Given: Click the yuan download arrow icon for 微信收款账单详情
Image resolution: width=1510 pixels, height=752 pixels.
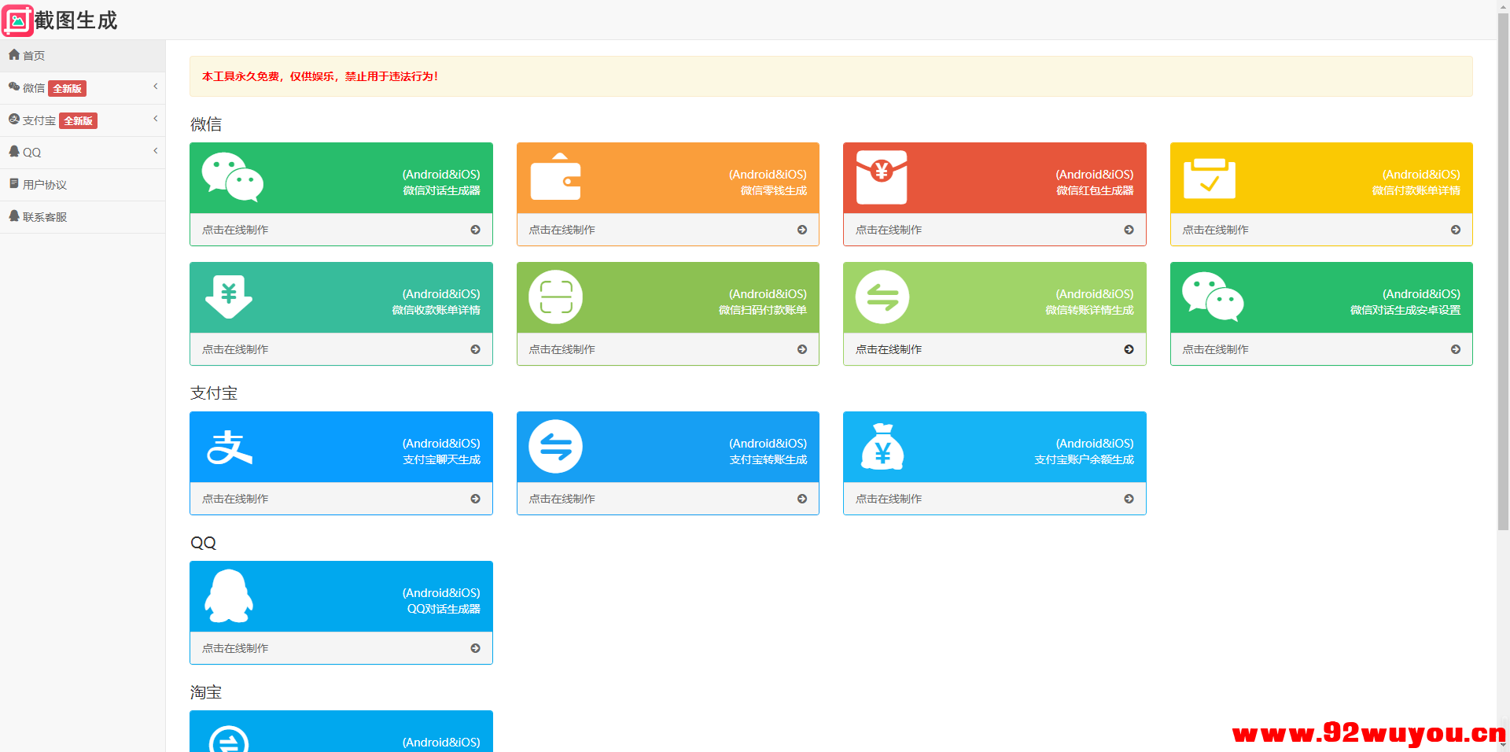Looking at the screenshot, I should [x=229, y=297].
